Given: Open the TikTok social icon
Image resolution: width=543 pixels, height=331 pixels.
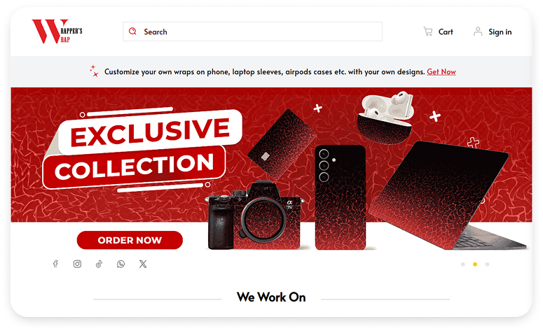Looking at the screenshot, I should (99, 264).
